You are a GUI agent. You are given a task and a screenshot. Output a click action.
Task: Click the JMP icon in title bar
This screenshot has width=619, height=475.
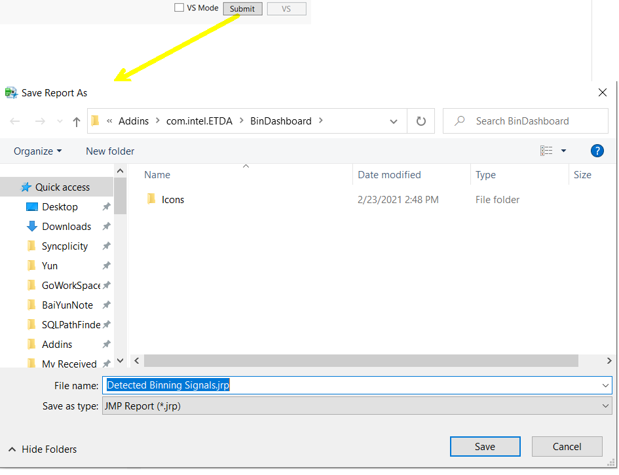pos(11,93)
